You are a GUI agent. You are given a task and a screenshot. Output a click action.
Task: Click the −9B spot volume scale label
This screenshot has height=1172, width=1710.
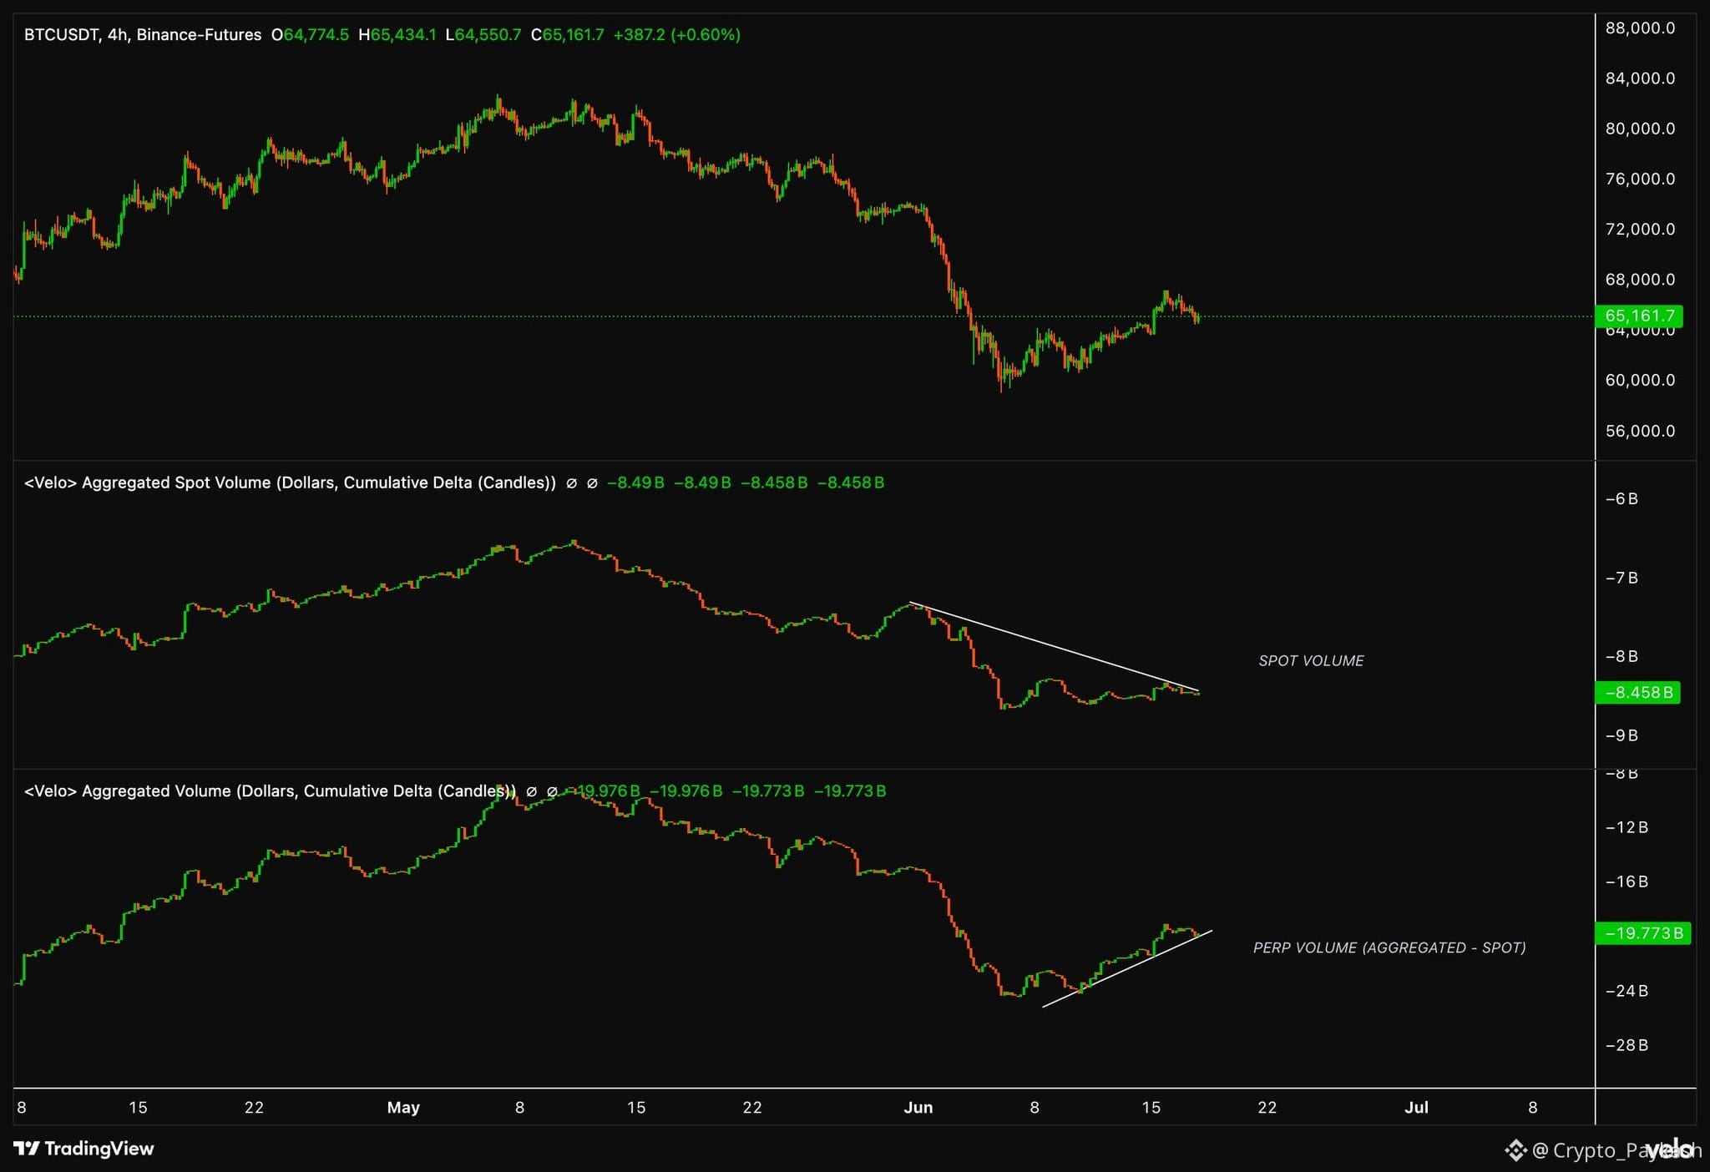(1621, 735)
